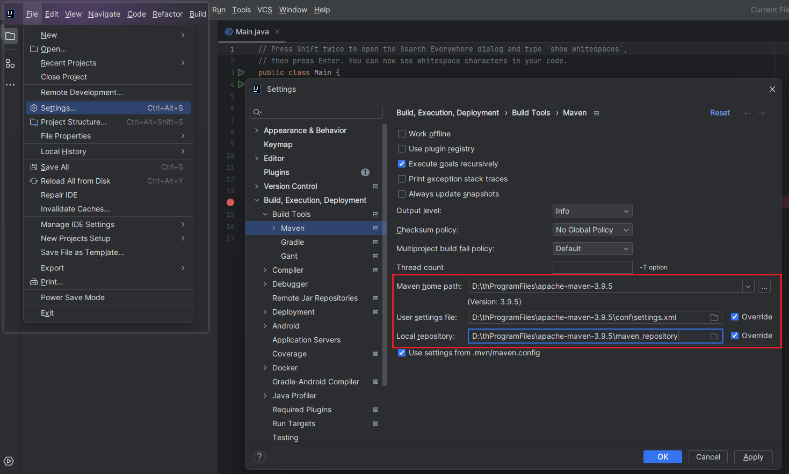This screenshot has width=789, height=474.
Task: Expand the Editor tree node
Action: point(257,158)
